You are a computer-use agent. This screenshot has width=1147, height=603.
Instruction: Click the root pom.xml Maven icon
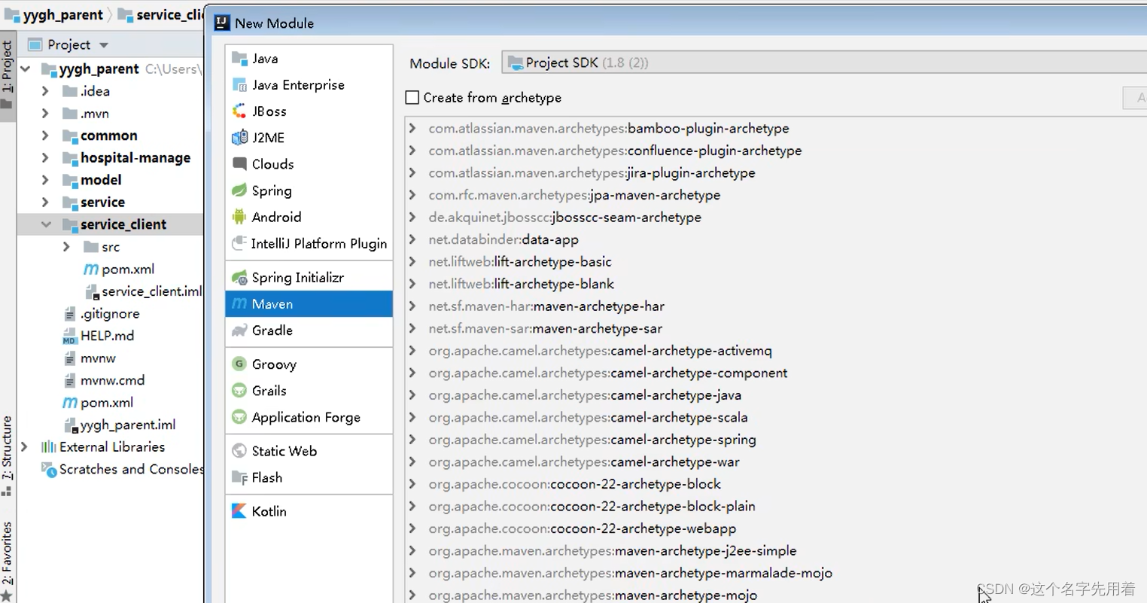point(70,403)
